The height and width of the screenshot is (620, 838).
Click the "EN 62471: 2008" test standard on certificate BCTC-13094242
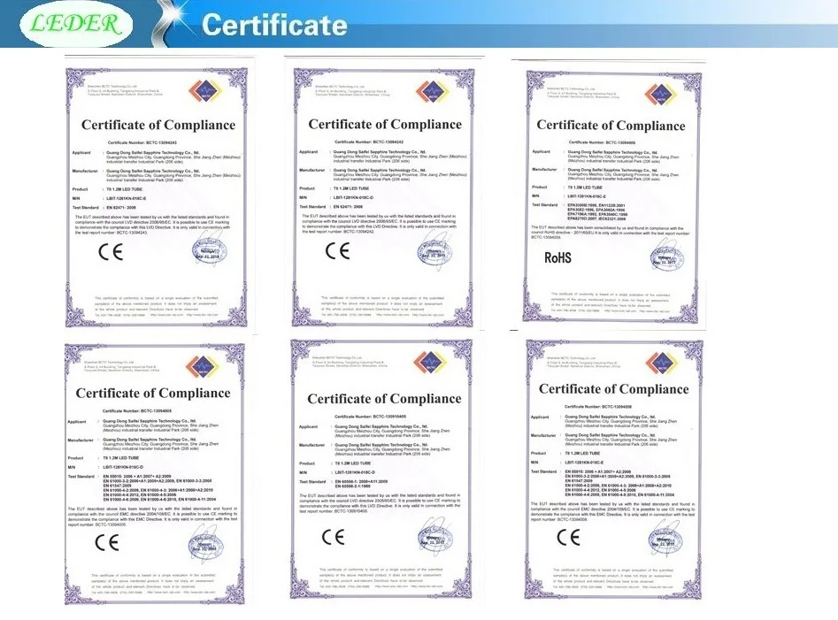(348, 207)
